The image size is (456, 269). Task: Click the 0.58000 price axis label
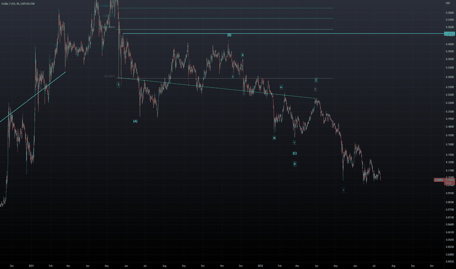(x=450, y=13)
